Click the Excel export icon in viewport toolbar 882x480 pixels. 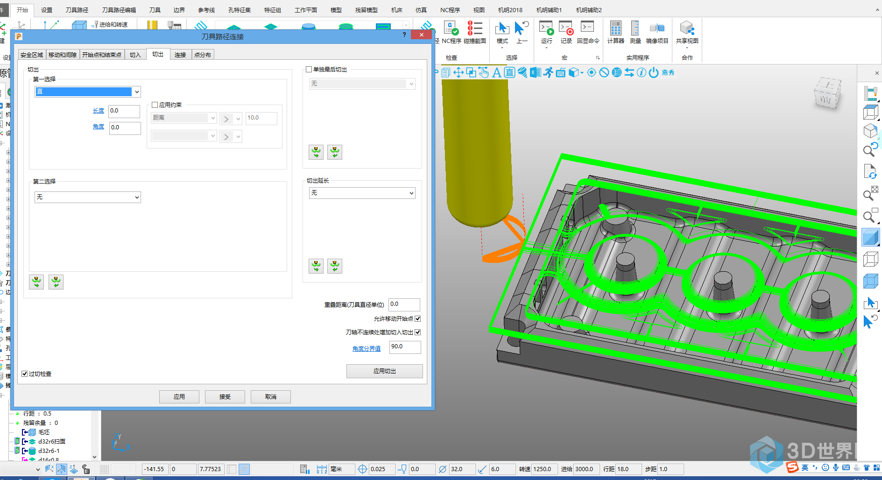535,72
